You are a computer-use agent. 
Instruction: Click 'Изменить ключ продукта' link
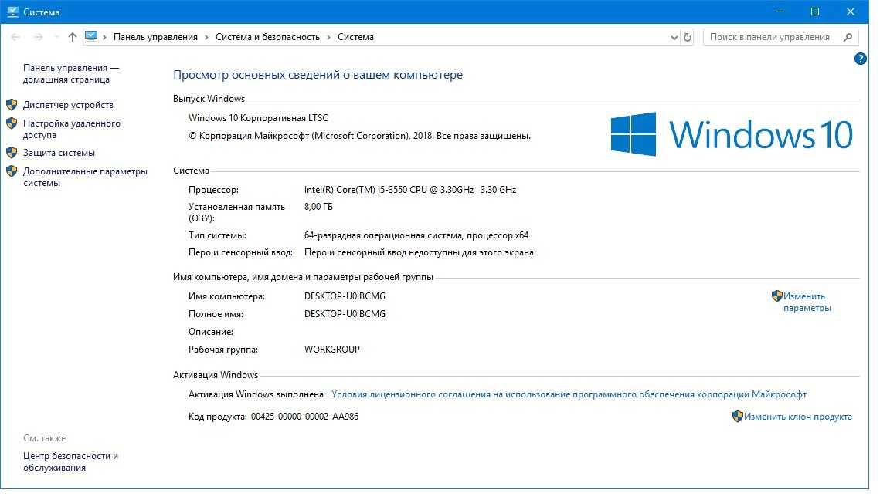pos(797,417)
